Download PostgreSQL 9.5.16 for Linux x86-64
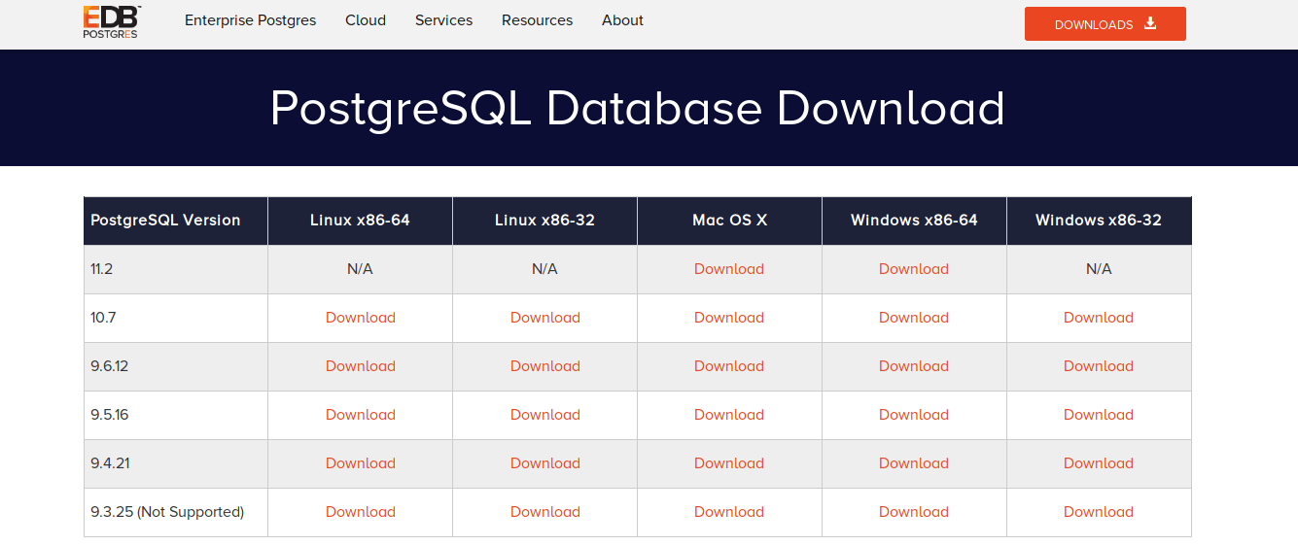The width and height of the screenshot is (1298, 546). 361,415
